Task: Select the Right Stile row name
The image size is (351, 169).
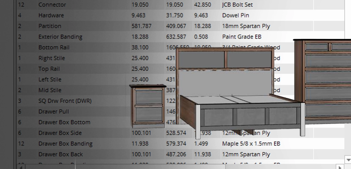Action: click(51, 58)
